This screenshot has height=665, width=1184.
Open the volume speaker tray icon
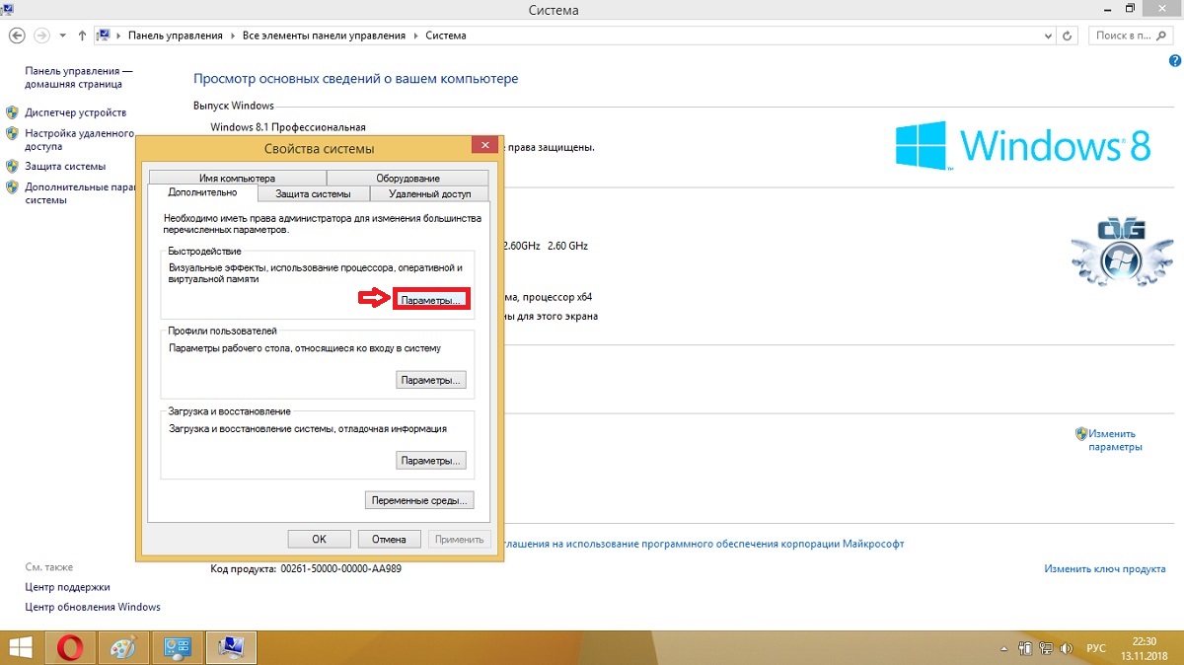pos(1066,648)
